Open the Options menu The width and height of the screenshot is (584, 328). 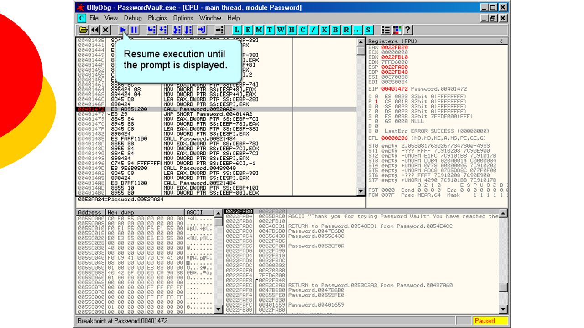(x=183, y=18)
